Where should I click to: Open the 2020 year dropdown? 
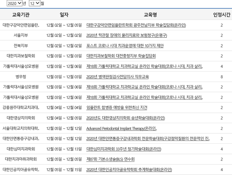[15, 3]
